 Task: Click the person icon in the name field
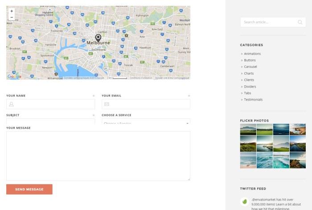pyautogui.click(x=12, y=104)
